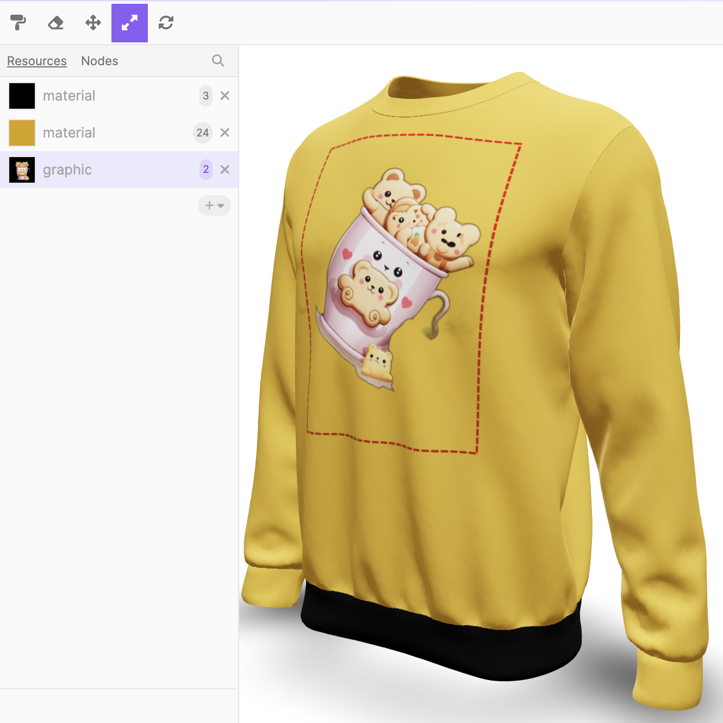Select the eraser tool
The image size is (723, 723).
pos(55,23)
